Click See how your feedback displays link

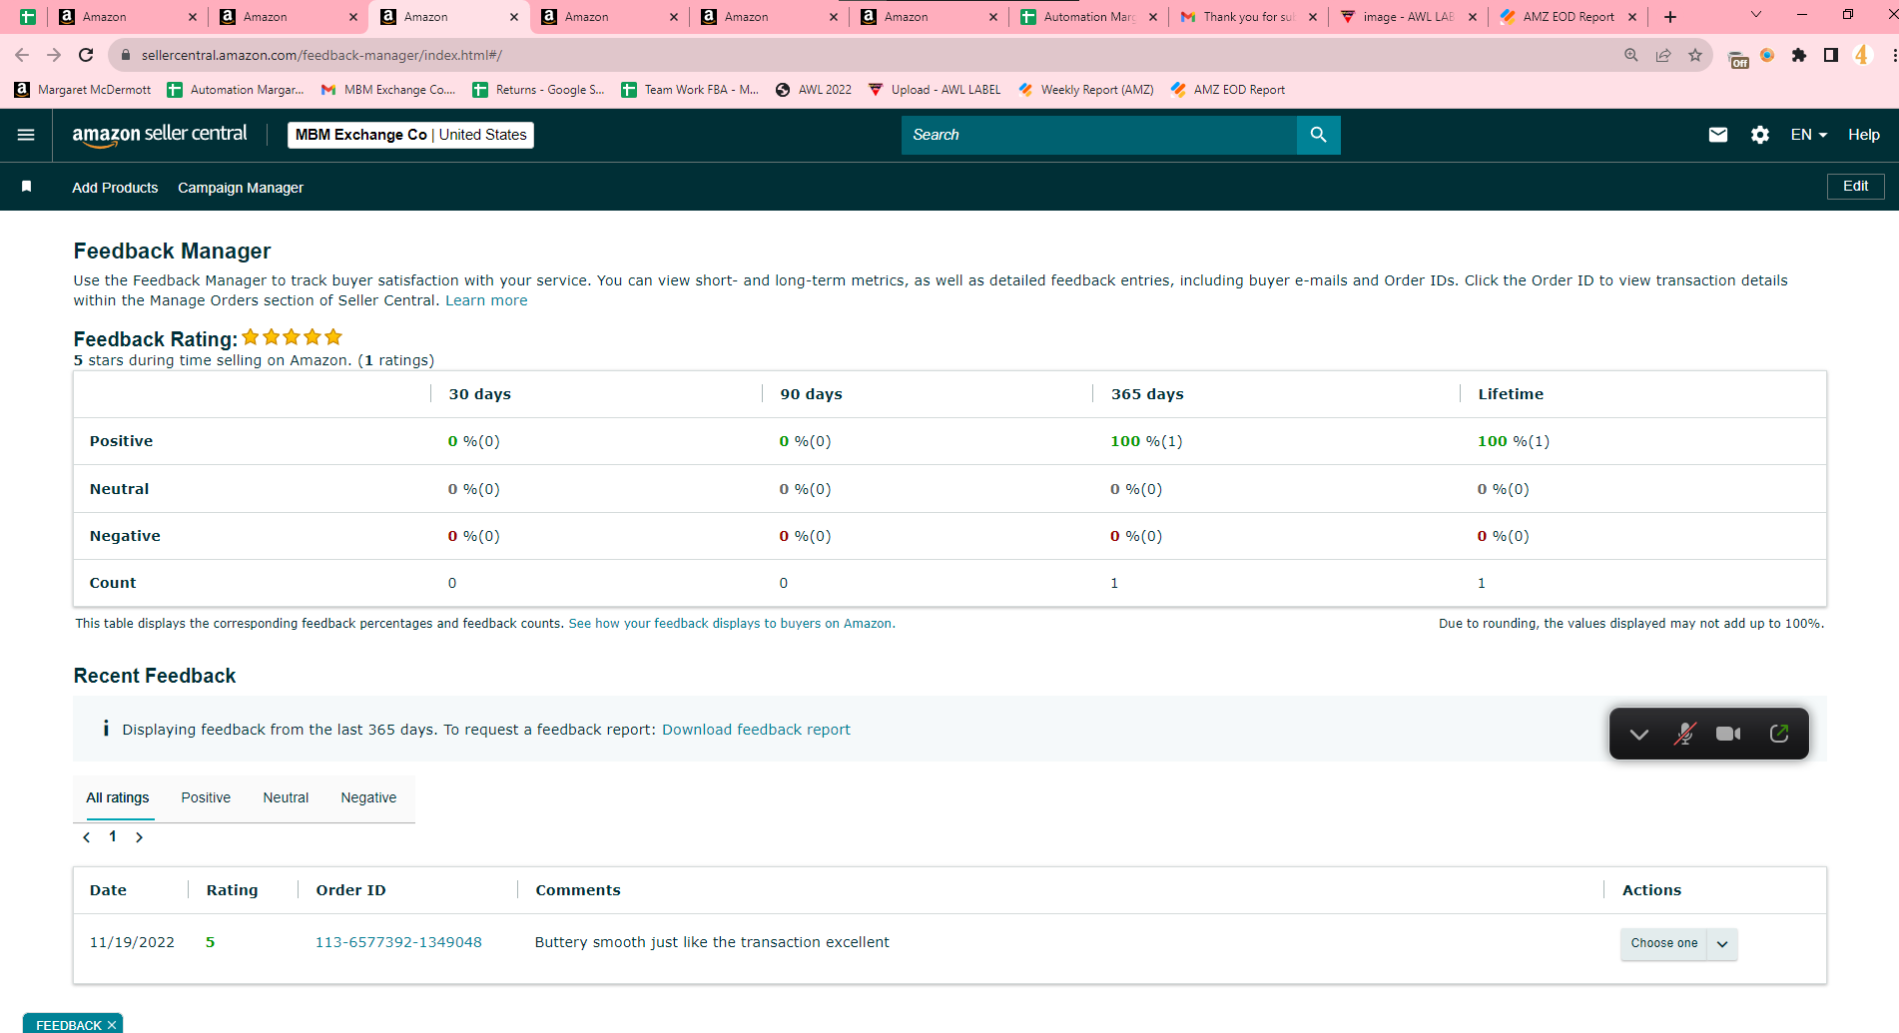(x=732, y=624)
